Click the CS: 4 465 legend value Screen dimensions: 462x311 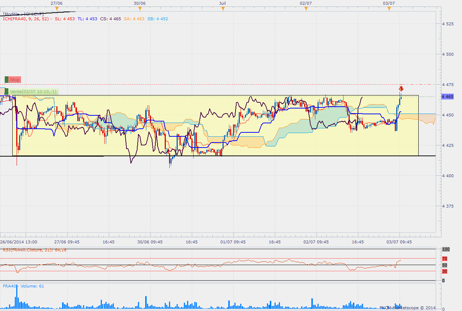point(110,19)
